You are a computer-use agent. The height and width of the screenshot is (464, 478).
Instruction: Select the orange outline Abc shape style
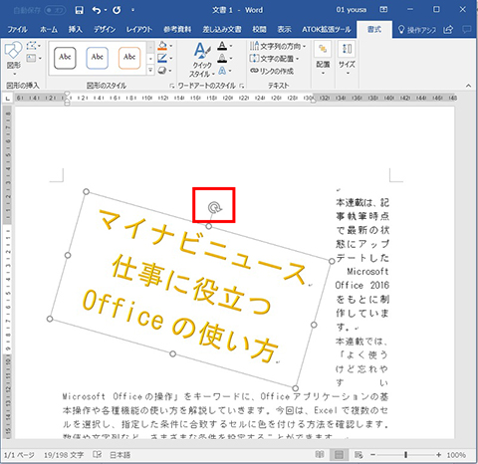pos(129,58)
